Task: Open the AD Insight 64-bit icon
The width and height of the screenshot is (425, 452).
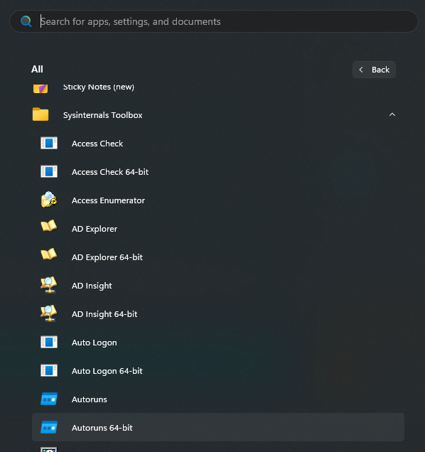Action: [x=49, y=313]
